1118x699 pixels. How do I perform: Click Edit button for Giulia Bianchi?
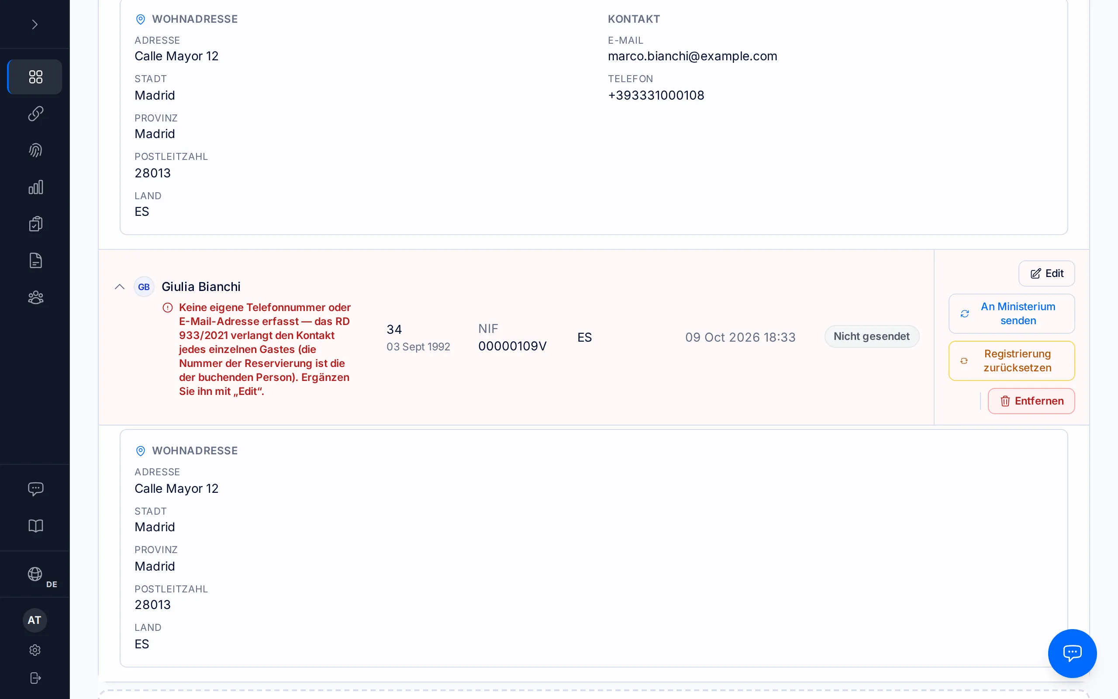pos(1046,273)
